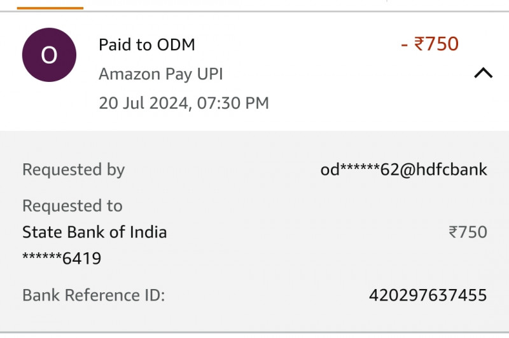
Task: Tap the red '- ₹750' debited amount
Action: (x=429, y=44)
